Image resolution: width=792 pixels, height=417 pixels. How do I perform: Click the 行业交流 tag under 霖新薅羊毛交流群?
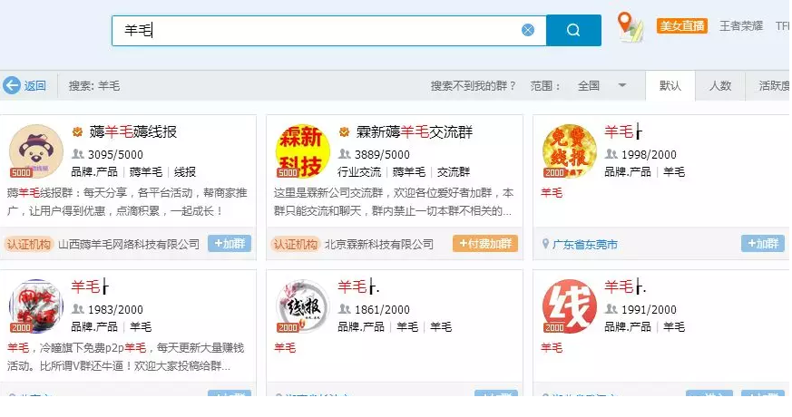point(359,172)
